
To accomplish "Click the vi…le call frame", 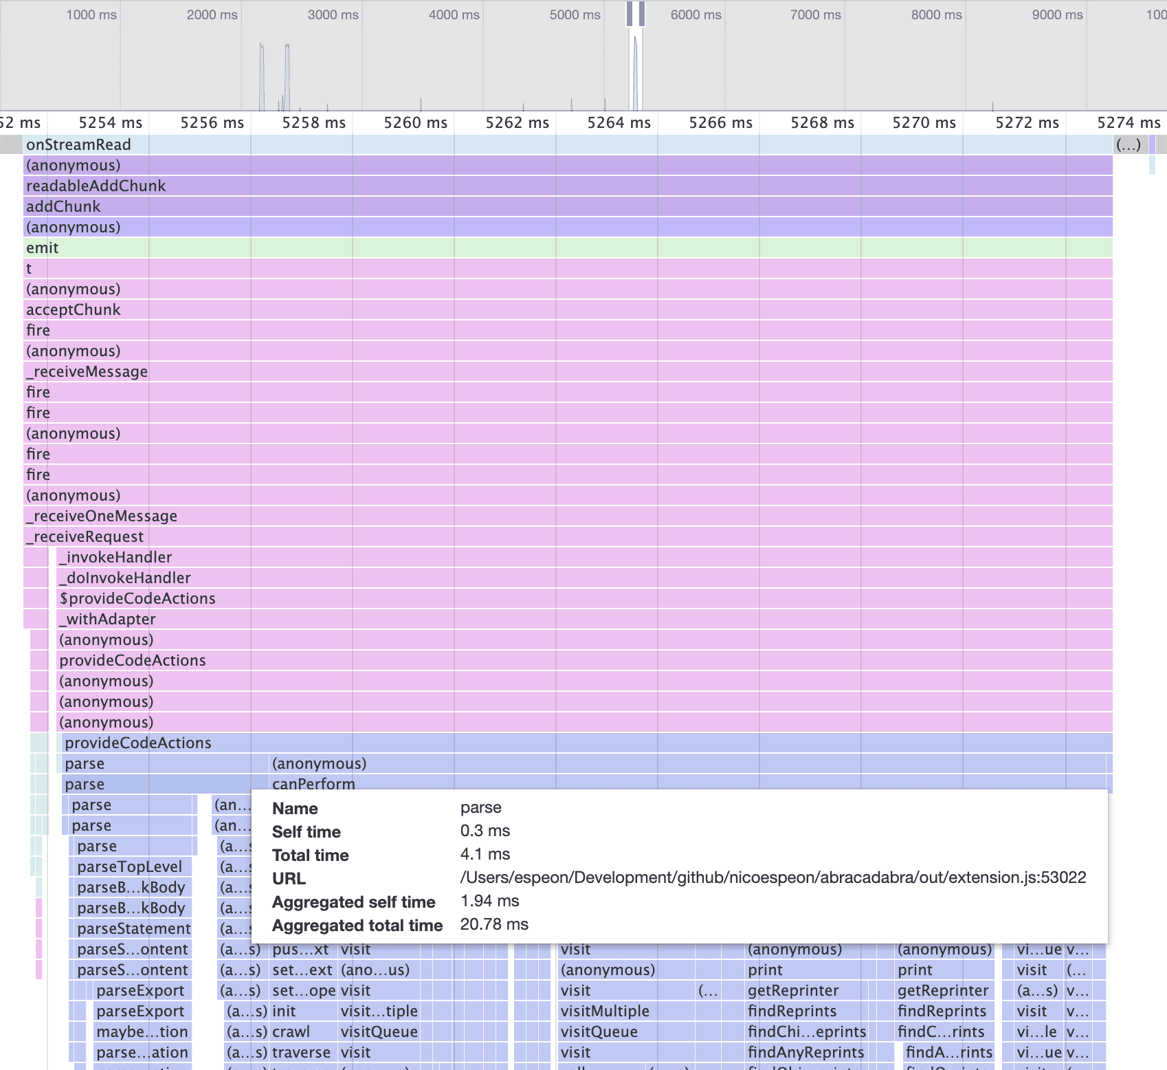I will click(x=1038, y=1031).
